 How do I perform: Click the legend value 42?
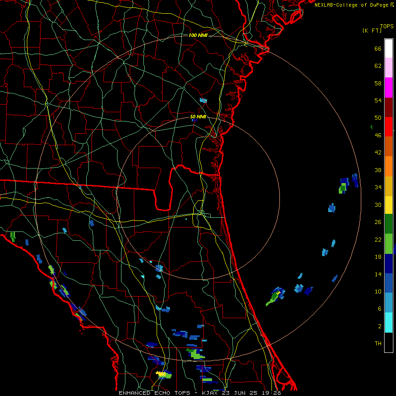(x=378, y=153)
